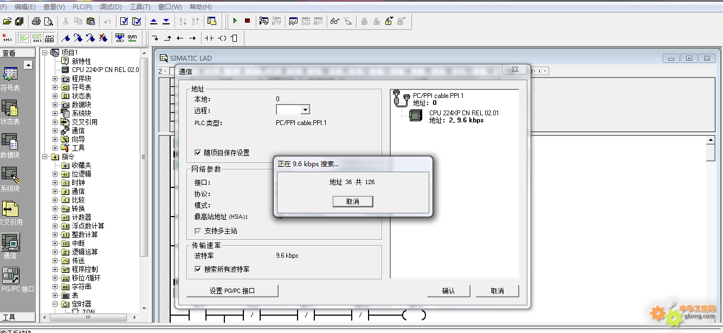Click the Print toolbar icon

tap(36, 21)
